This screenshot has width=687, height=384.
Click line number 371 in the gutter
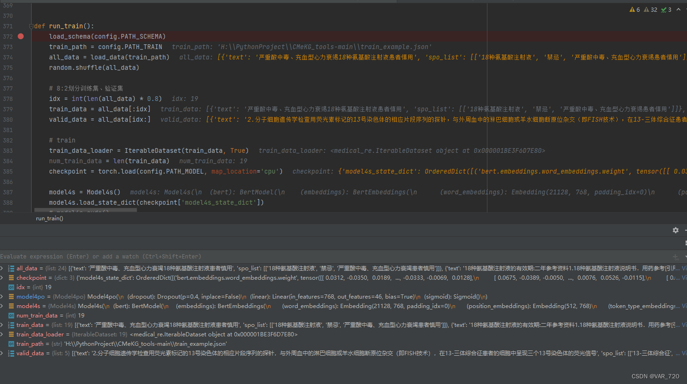click(8, 26)
